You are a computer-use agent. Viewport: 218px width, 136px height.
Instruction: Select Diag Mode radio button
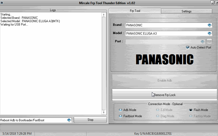tap(158, 116)
